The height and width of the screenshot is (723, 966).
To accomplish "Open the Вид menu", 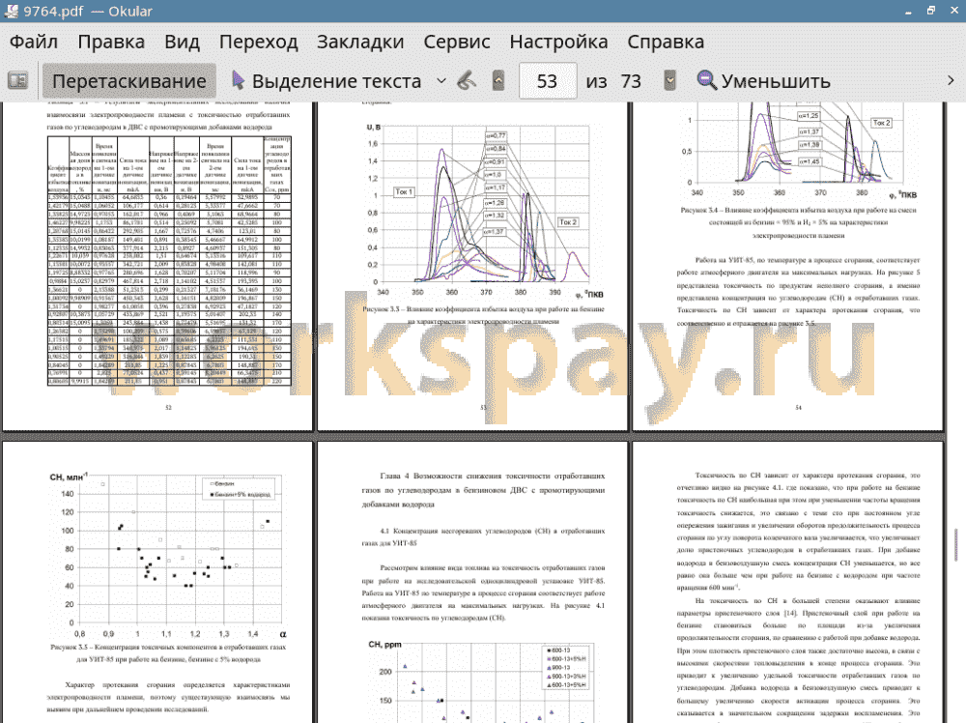I will click(x=182, y=42).
